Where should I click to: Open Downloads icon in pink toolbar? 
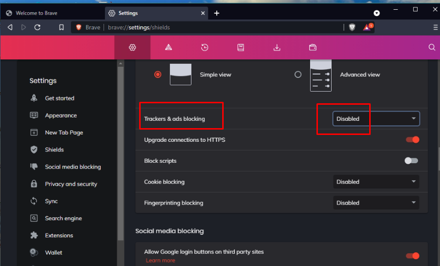point(277,47)
